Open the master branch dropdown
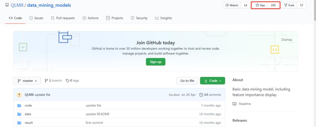This screenshot has width=316, height=127. pyautogui.click(x=27, y=81)
